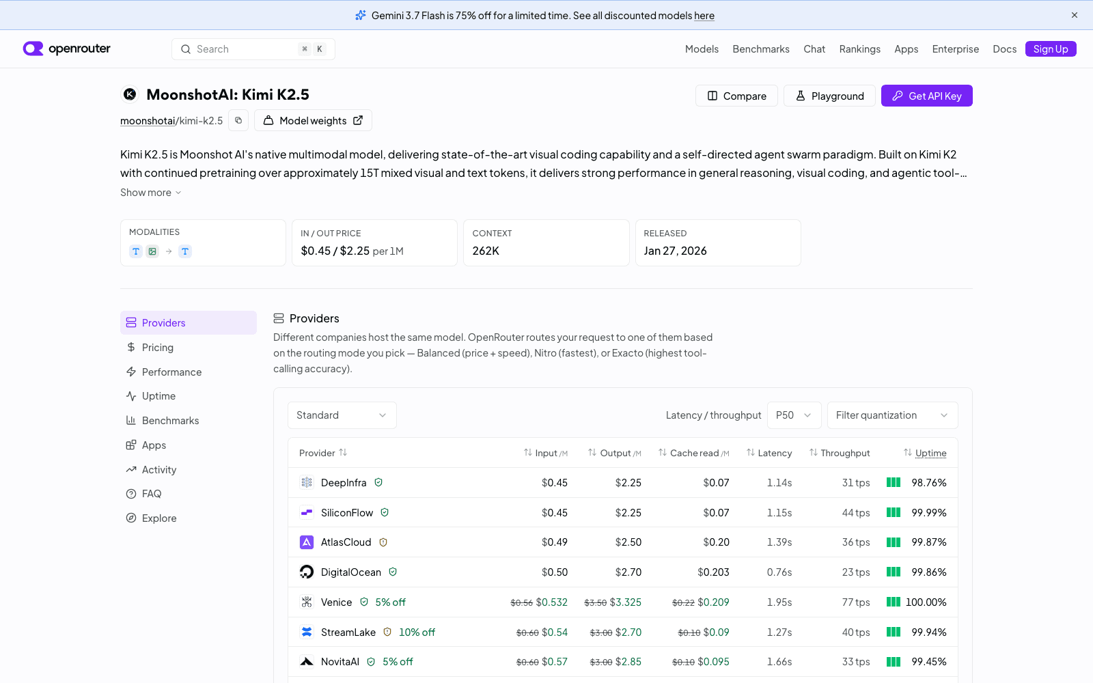Open the Filter quantization dropdown

[892, 415]
